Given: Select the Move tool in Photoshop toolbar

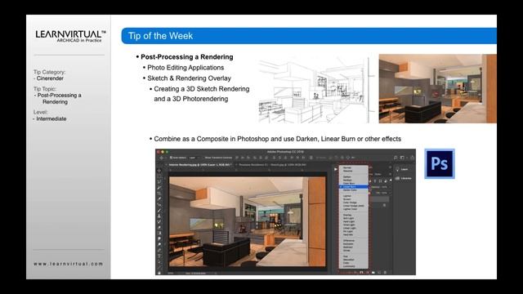Looking at the screenshot, I should click(x=159, y=171).
